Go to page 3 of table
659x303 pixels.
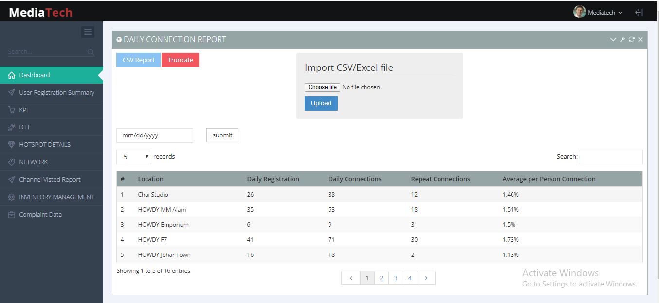click(x=396, y=278)
